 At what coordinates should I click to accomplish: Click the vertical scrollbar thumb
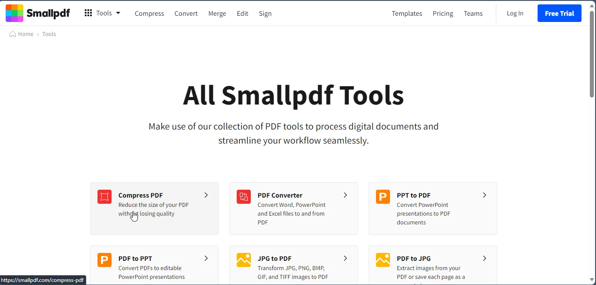592,54
